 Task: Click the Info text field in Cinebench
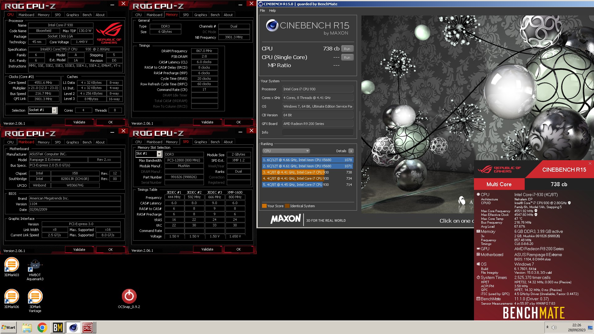coord(318,132)
